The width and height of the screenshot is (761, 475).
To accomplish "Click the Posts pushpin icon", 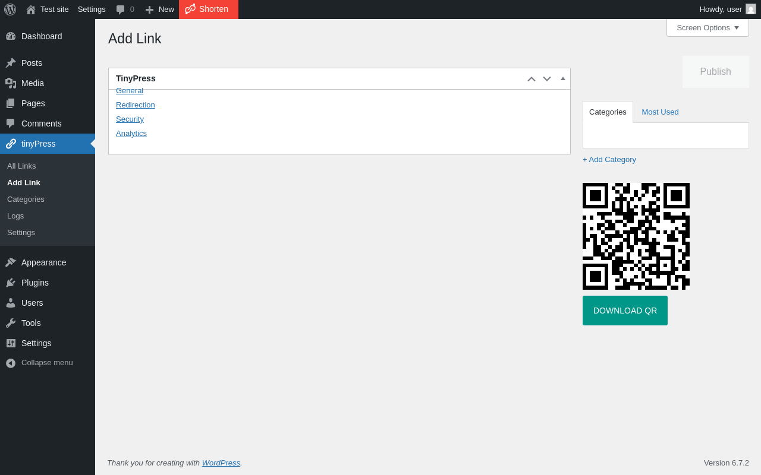I will click(x=11, y=63).
